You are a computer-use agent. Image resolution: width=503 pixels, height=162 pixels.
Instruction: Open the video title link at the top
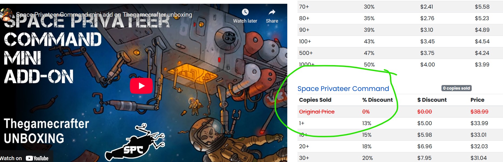(x=104, y=15)
